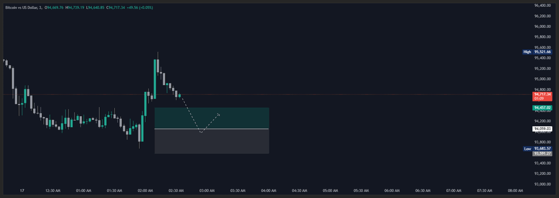Screen dimensions: 559x198
Task: Click the date label 17 on time axis
Action: tap(22, 191)
